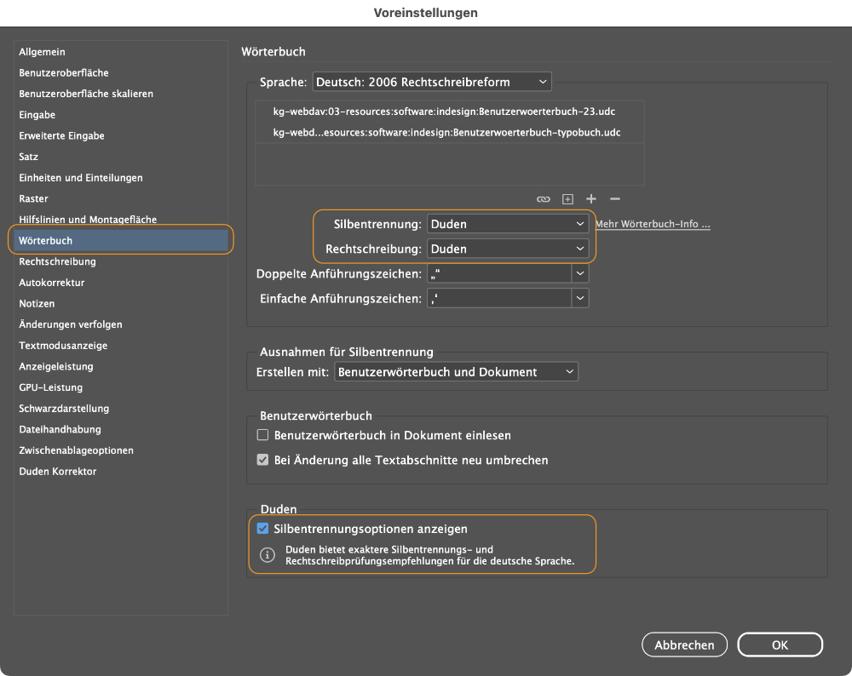
Task: Select Notizen in the sidebar
Action: [x=121, y=304]
